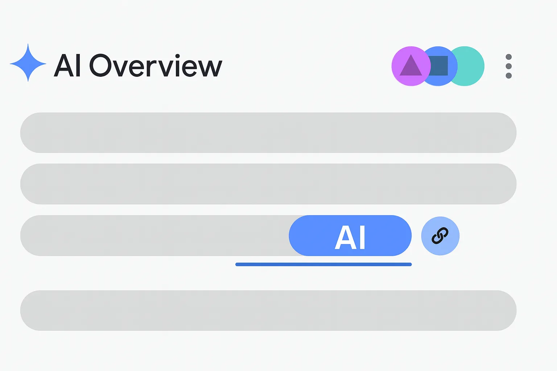Click the "AI" word in the heading
Image resolution: width=557 pixels, height=371 pixels.
(x=67, y=66)
